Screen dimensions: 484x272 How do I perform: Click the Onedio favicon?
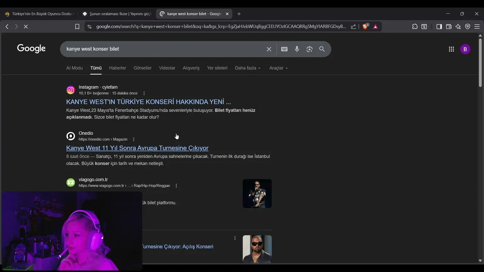pos(71,136)
